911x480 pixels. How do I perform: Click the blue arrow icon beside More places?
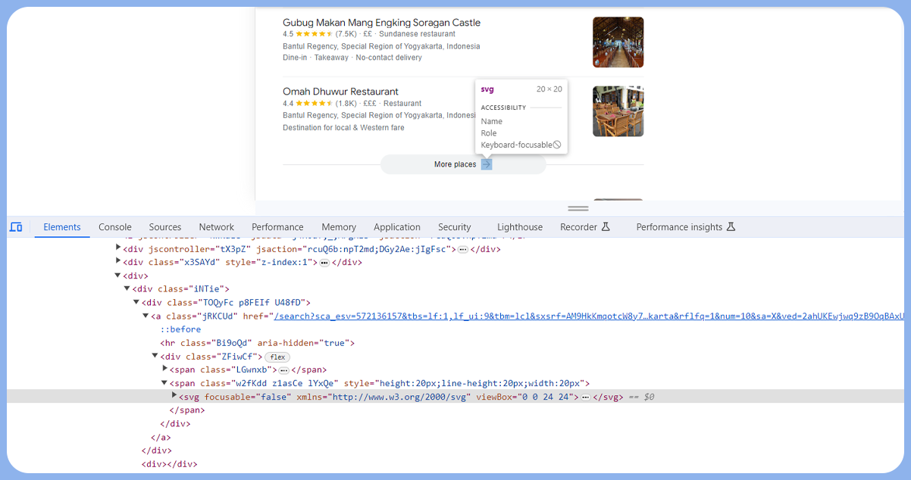pos(486,164)
